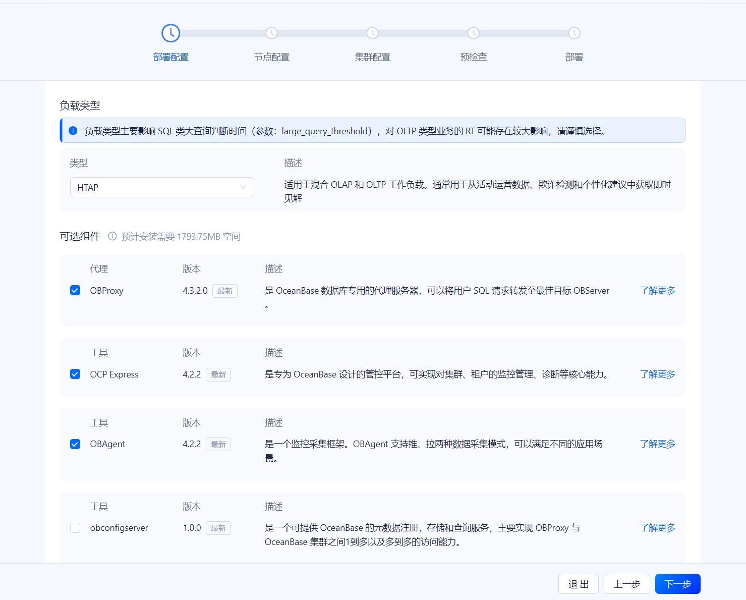Open 了解更多 link for obconfigserver

pos(658,528)
